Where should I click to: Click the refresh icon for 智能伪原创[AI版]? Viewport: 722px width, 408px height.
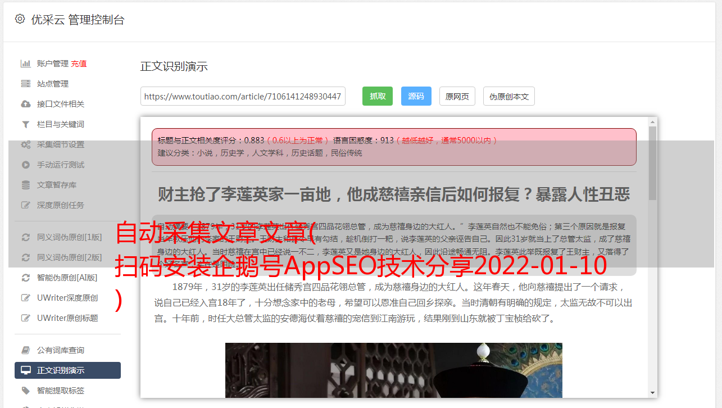(x=25, y=278)
